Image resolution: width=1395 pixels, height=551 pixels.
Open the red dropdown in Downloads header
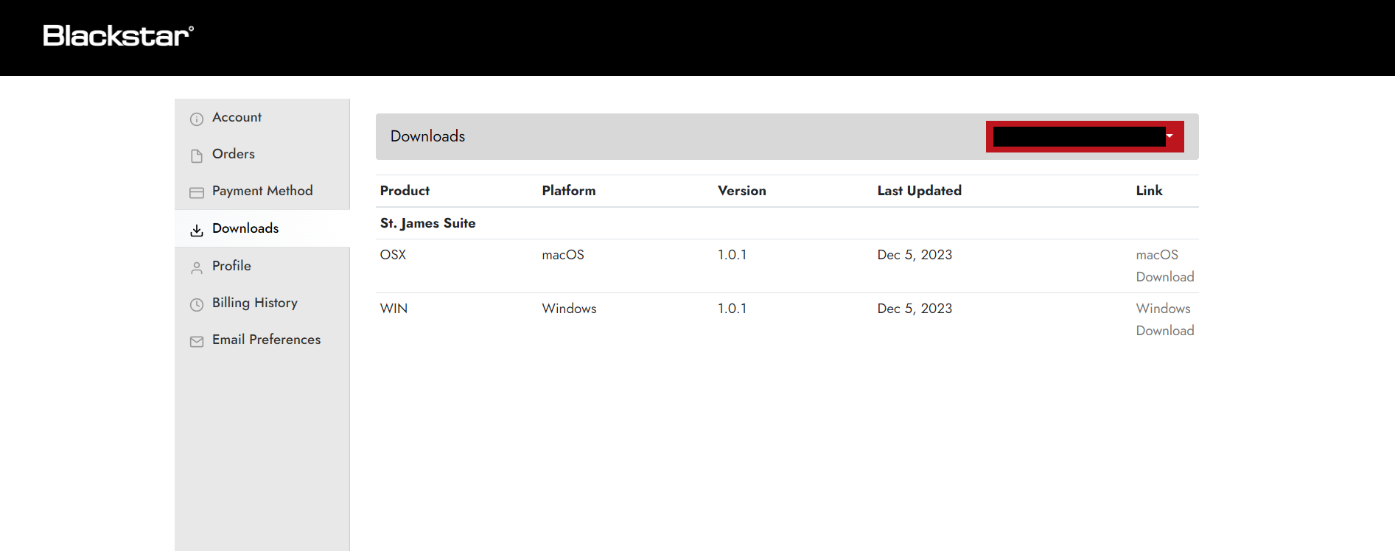1085,136
